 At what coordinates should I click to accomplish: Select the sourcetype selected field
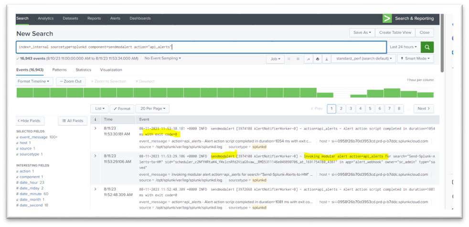tap(29, 154)
